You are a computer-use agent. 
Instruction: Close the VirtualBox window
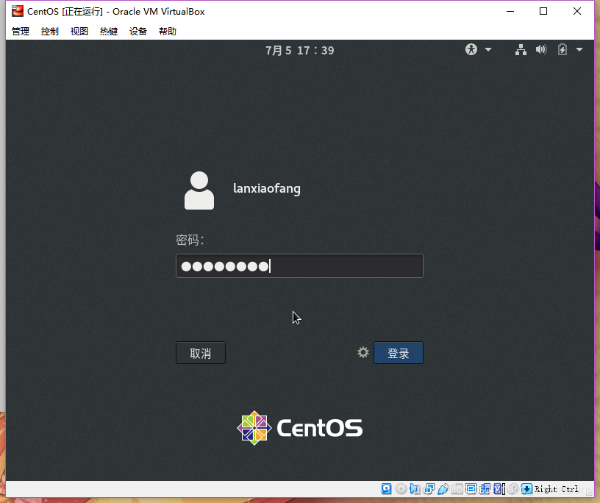pos(577,12)
